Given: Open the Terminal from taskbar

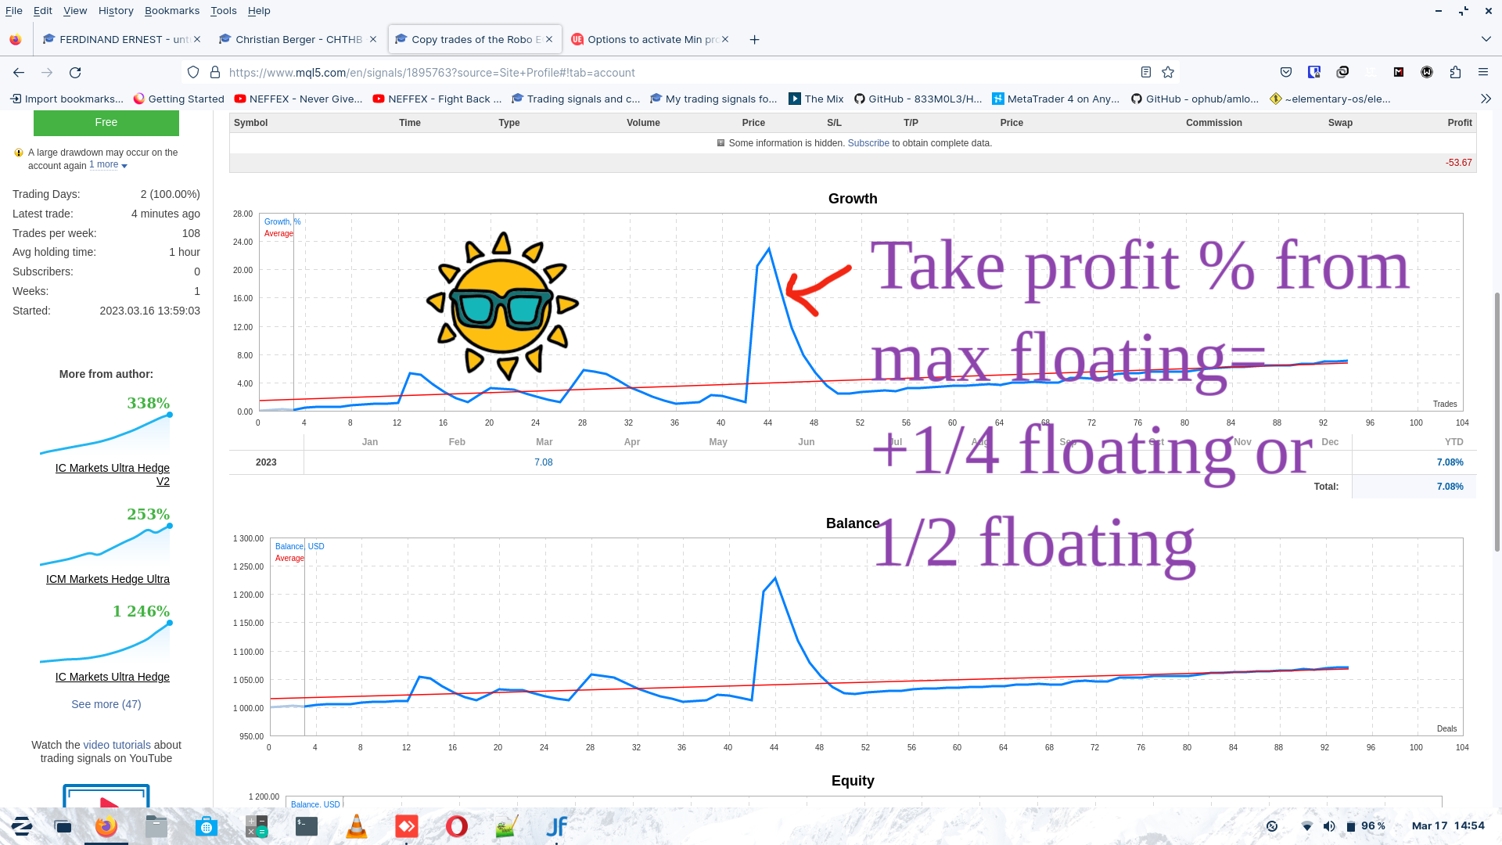Looking at the screenshot, I should tap(307, 826).
